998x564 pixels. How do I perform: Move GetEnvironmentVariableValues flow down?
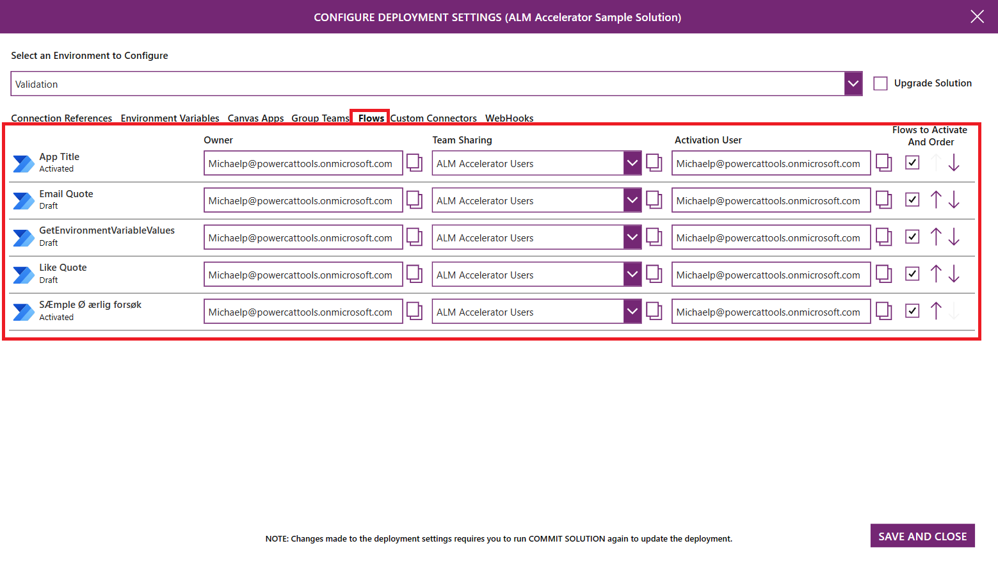(x=954, y=237)
